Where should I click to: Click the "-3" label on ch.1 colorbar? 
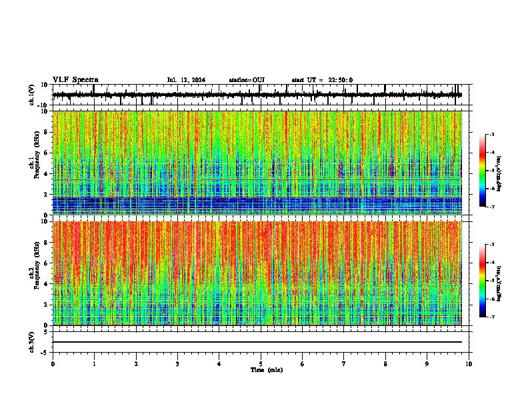492,134
